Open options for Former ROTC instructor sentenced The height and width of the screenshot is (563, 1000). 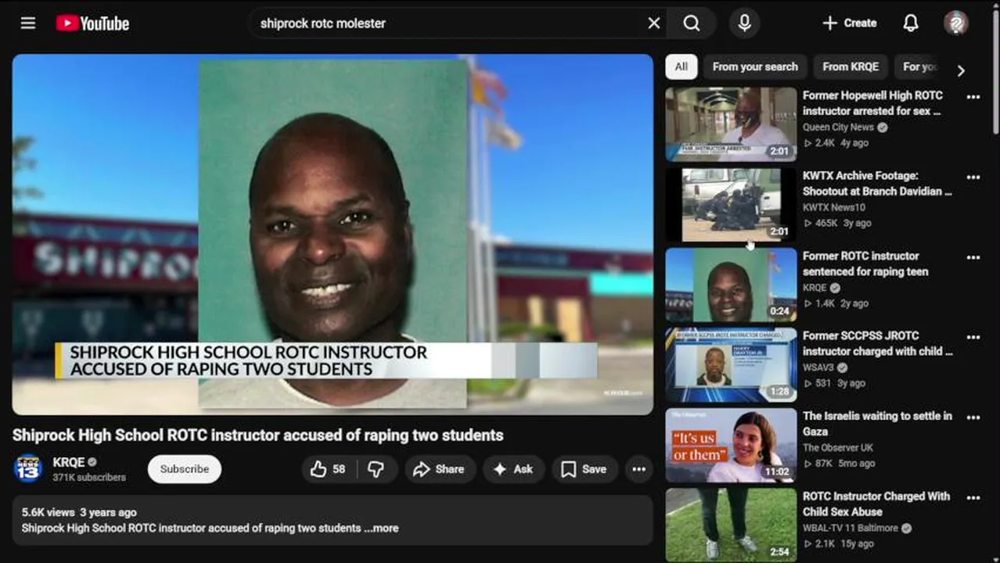(x=973, y=257)
